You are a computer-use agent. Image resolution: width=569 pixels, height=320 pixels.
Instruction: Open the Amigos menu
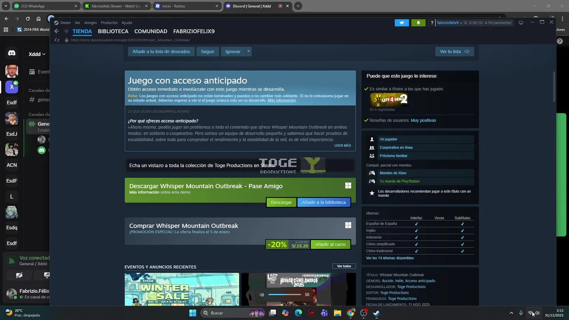(91, 23)
